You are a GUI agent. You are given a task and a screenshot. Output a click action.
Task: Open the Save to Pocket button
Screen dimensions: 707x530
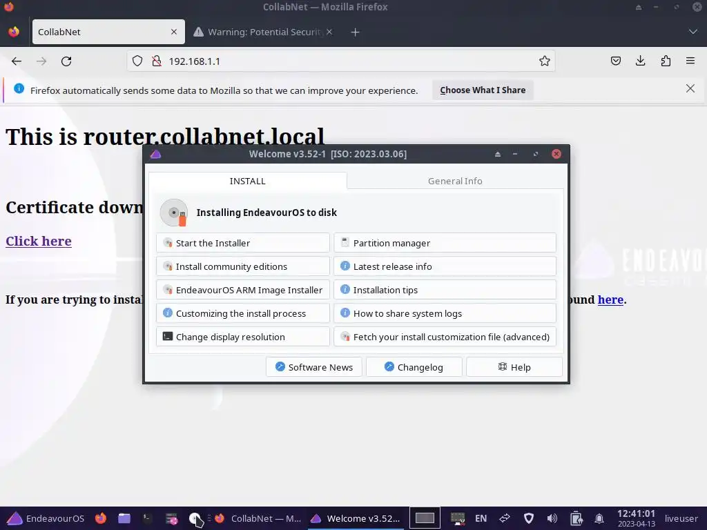615,61
